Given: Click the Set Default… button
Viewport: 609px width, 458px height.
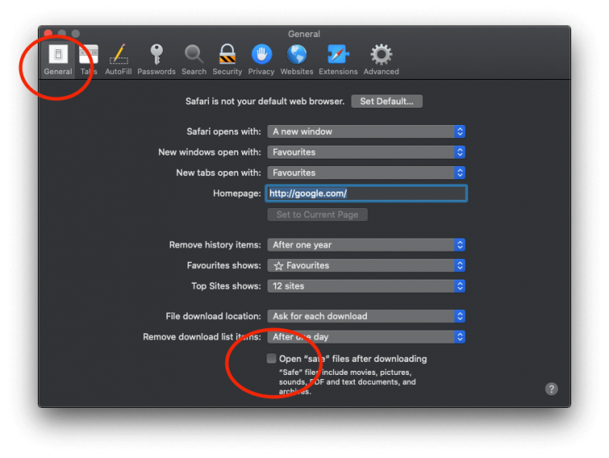Looking at the screenshot, I should (387, 101).
